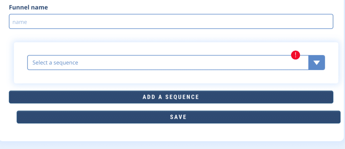Screen dimensions: 345x149
Task: Save the funnel with the SAVE button
Action: pos(178,117)
